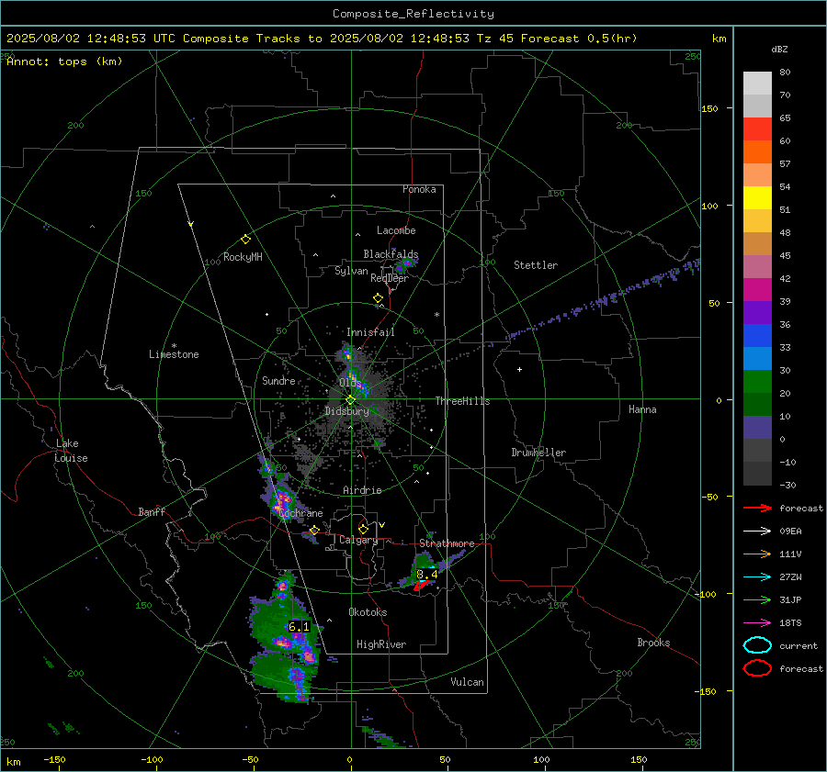
Task: Click the Blackfalds town label
Action: coord(391,254)
